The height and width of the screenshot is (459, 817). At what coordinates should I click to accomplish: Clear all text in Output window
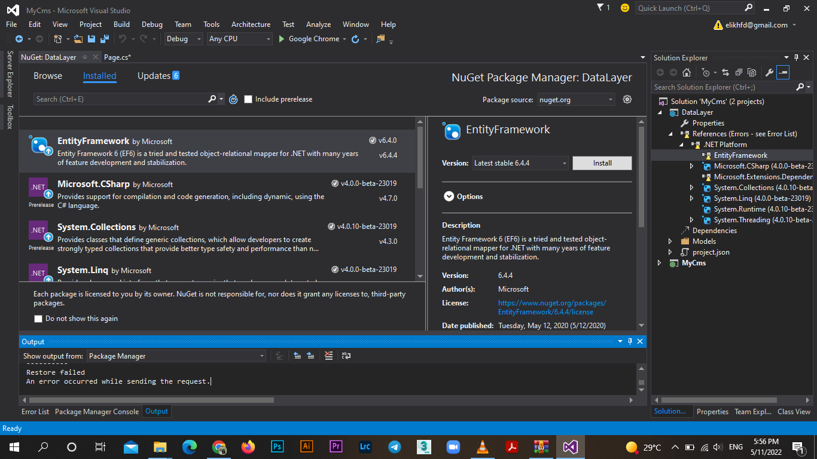(x=328, y=356)
